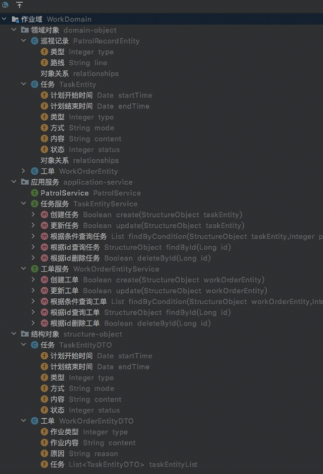Expand 根据id查询任务 findById method

pos(33,247)
